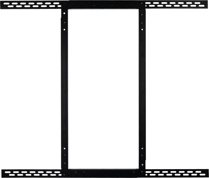Click the far-left slot of top rail
Viewport: 209px width, 178px height.
[x=5, y=4]
